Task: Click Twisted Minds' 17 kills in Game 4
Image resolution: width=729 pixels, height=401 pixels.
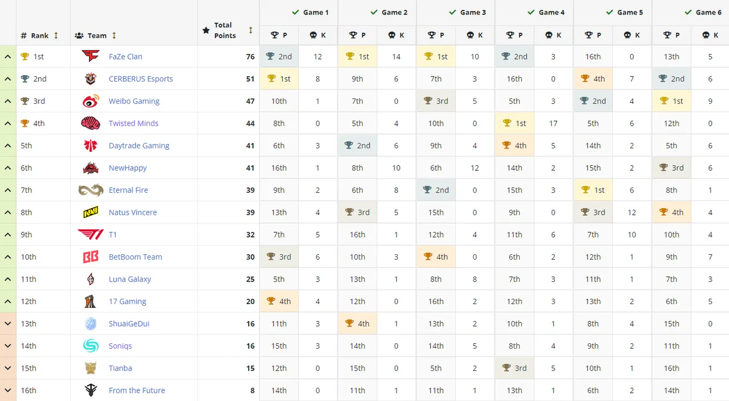Action: 554,123
